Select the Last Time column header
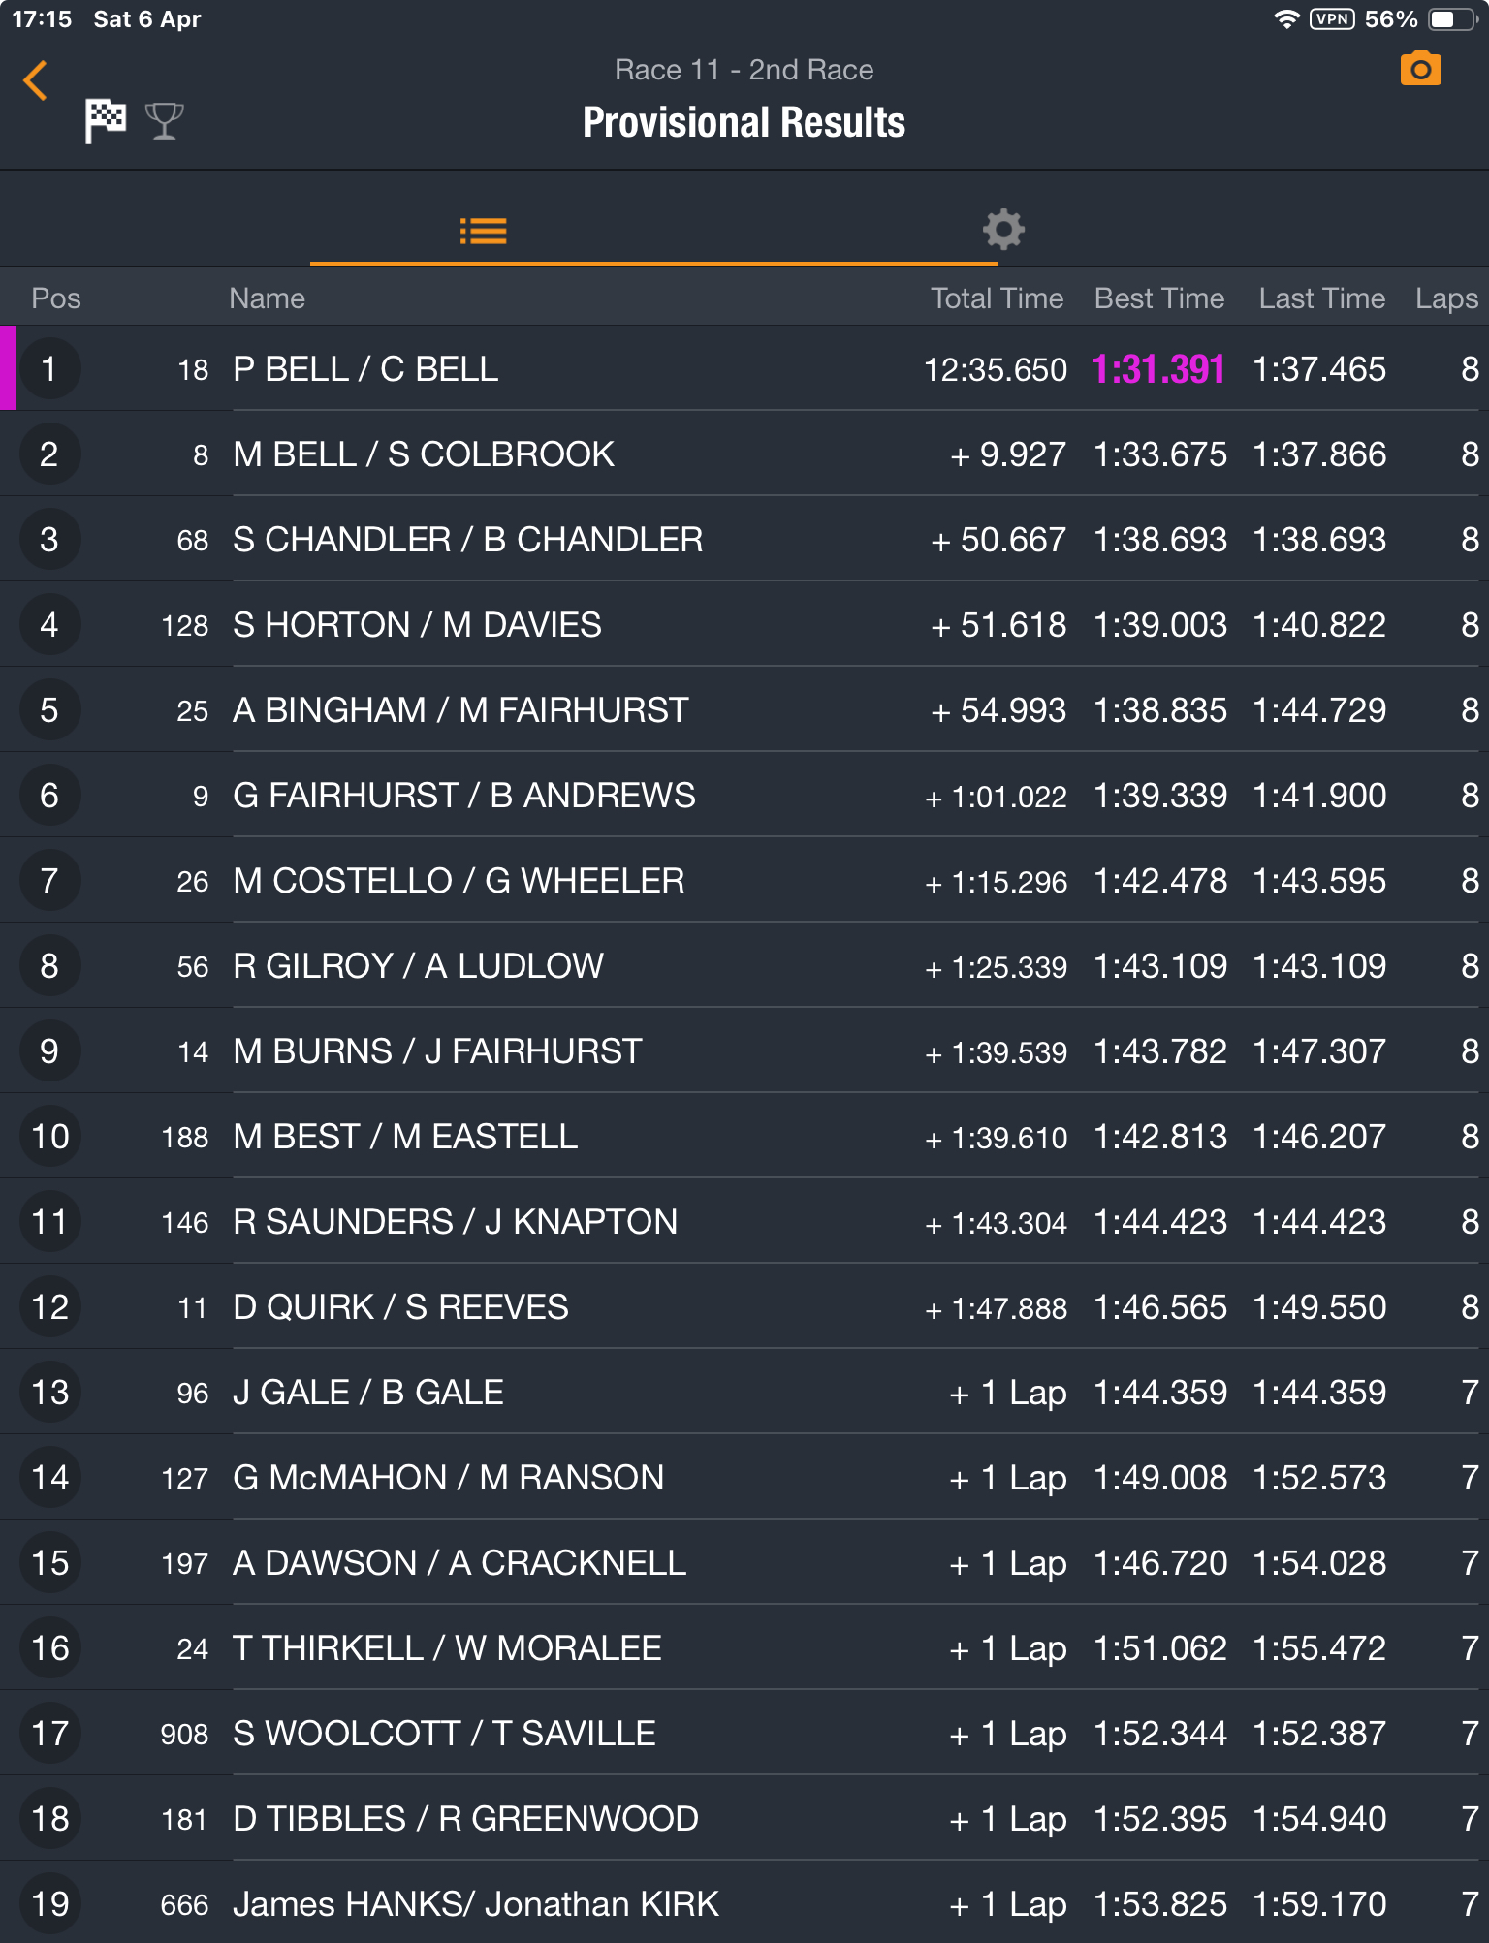The width and height of the screenshot is (1489, 1943). click(x=1321, y=298)
